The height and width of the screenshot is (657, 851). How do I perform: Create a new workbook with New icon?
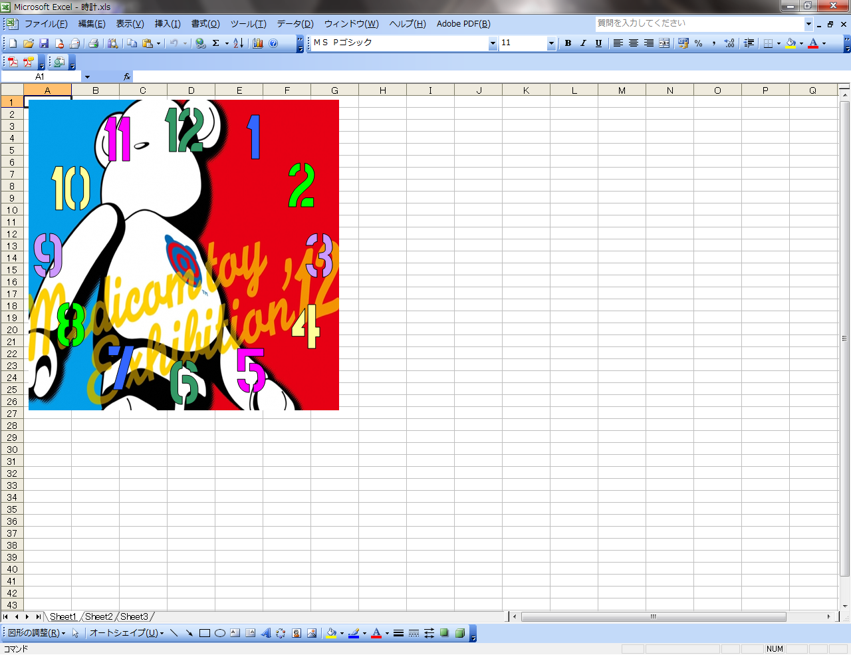(13, 43)
